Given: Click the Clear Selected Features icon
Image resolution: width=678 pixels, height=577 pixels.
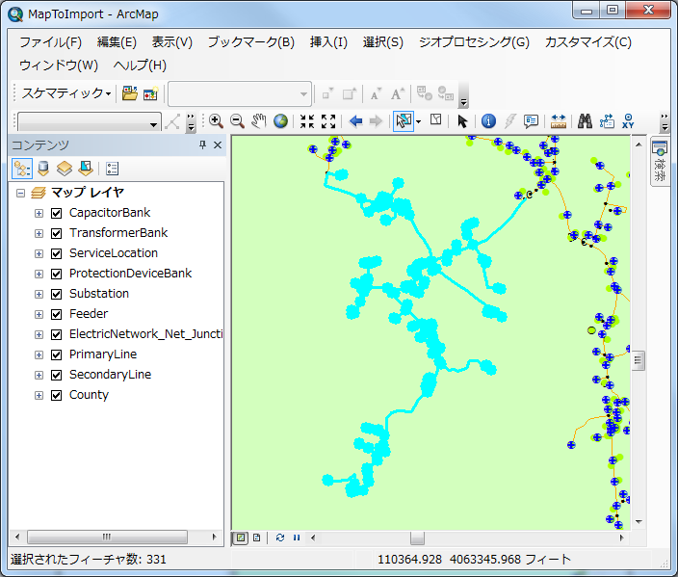Looking at the screenshot, I should [x=436, y=119].
